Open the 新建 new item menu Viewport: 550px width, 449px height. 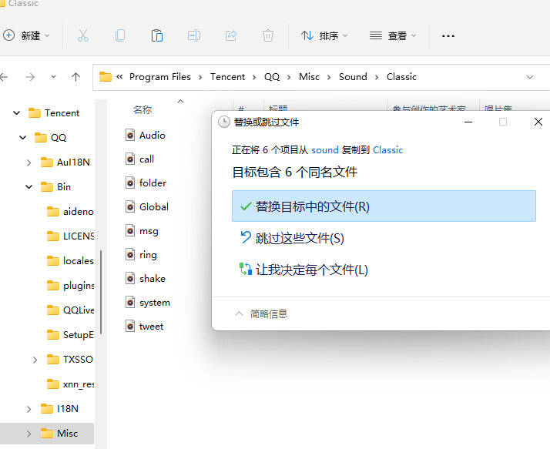26,35
